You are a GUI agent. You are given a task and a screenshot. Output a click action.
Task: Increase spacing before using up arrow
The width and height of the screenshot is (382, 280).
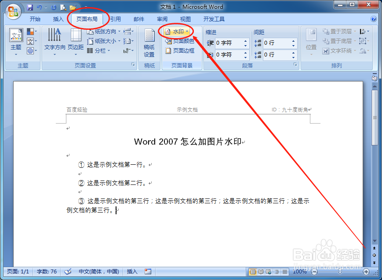pos(293,41)
